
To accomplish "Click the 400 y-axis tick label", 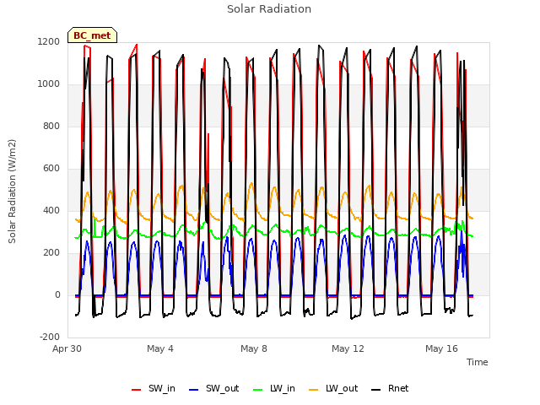I will pyautogui.click(x=51, y=210).
